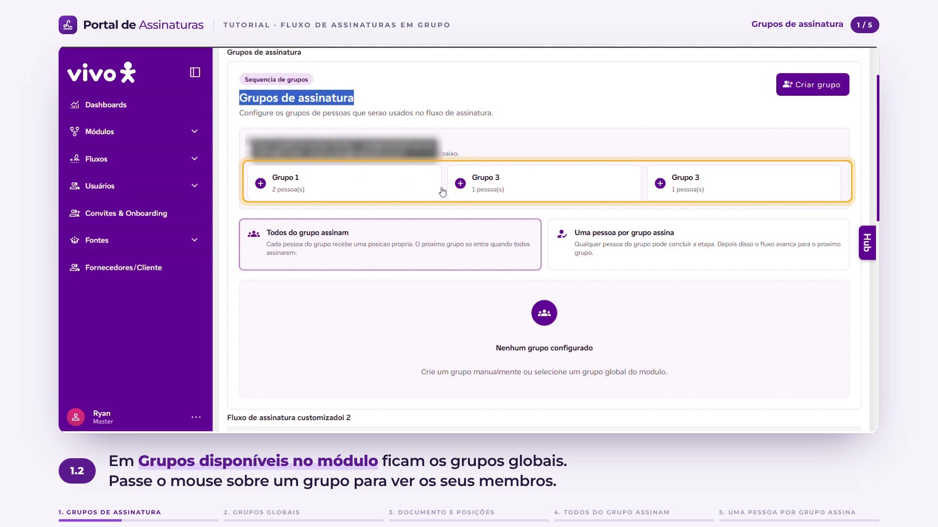This screenshot has width=938, height=527.
Task: Click the Configure os grupos de pessoas description
Action: pyautogui.click(x=366, y=113)
